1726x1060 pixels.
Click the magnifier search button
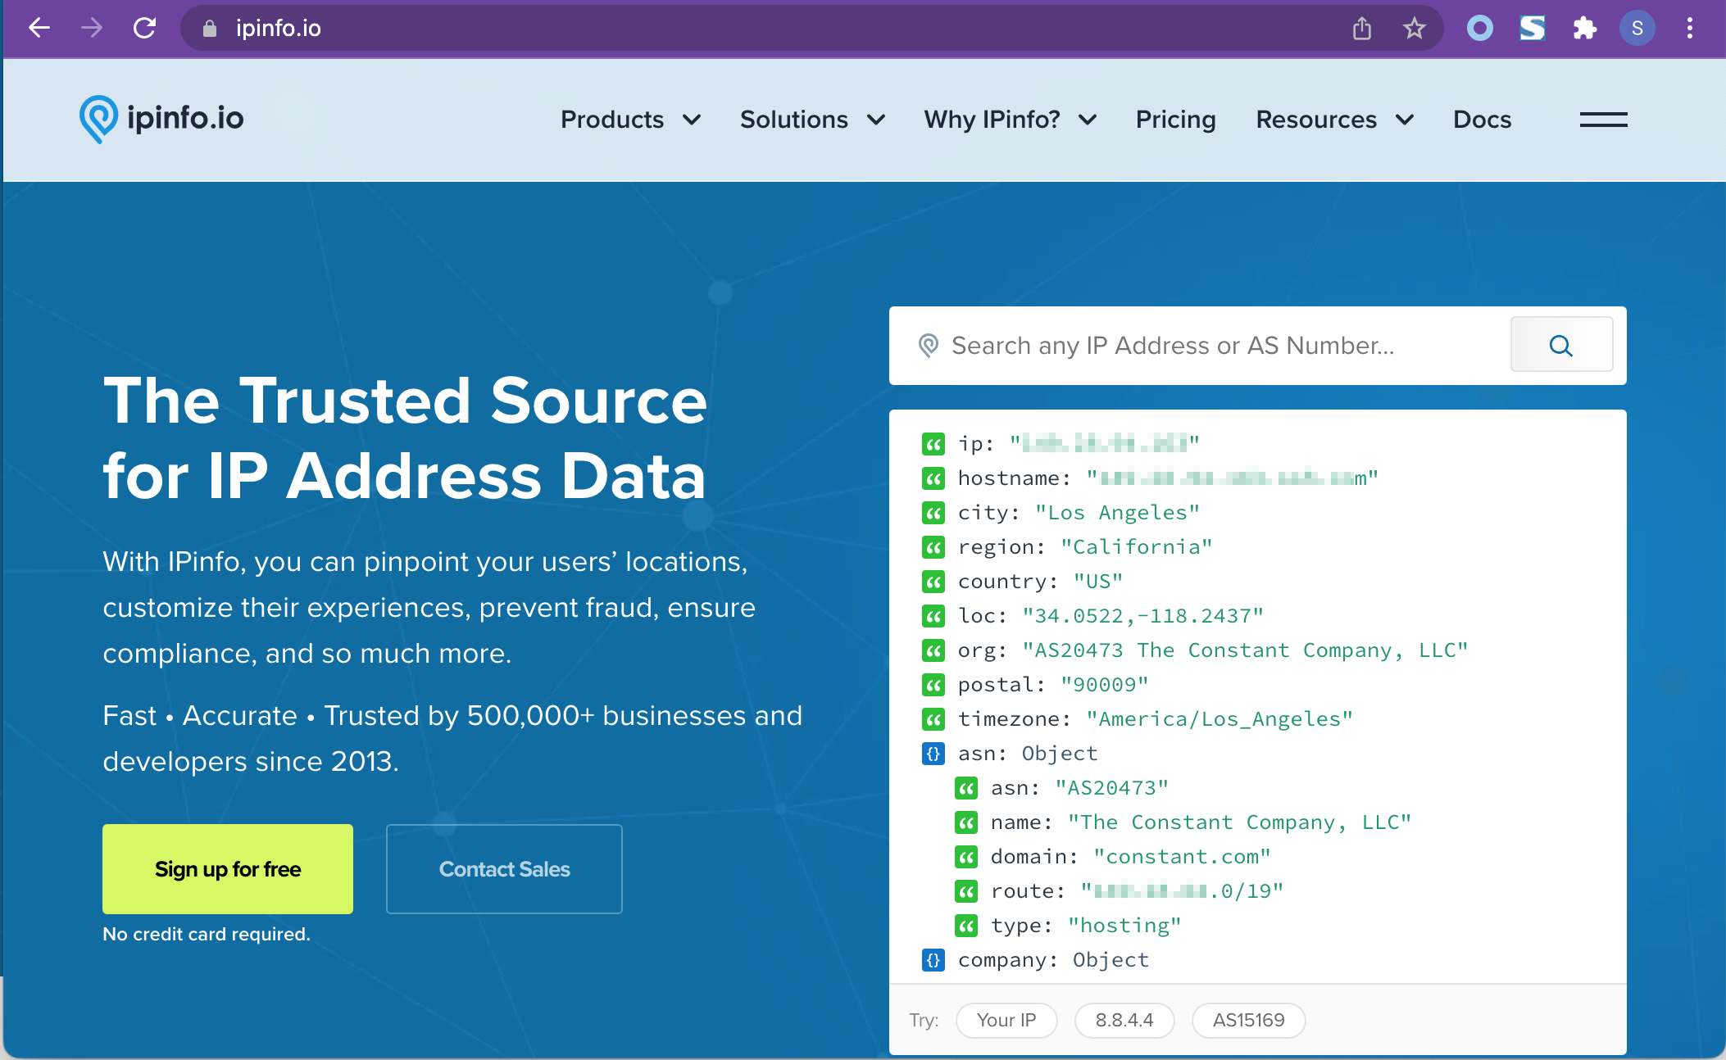click(x=1561, y=345)
